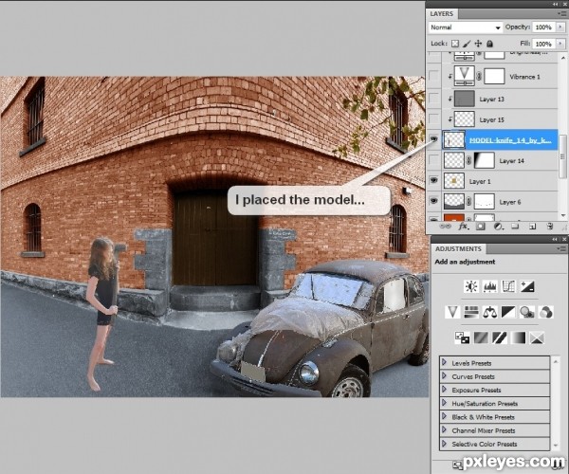
Task: Lock layer position
Action: (478, 44)
